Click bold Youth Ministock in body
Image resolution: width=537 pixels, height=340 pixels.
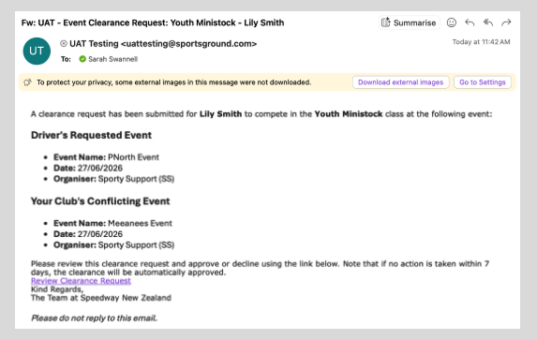click(x=349, y=114)
